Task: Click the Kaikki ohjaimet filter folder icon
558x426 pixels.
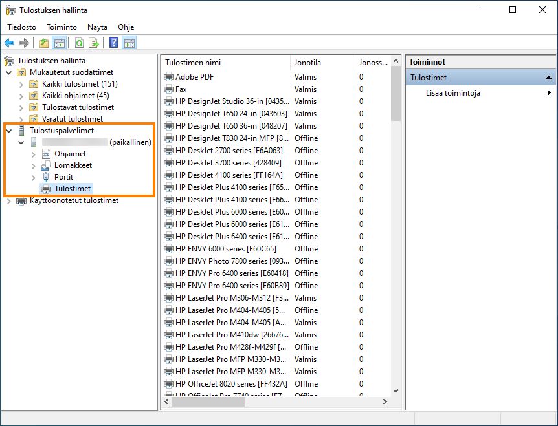Action: pos(34,96)
